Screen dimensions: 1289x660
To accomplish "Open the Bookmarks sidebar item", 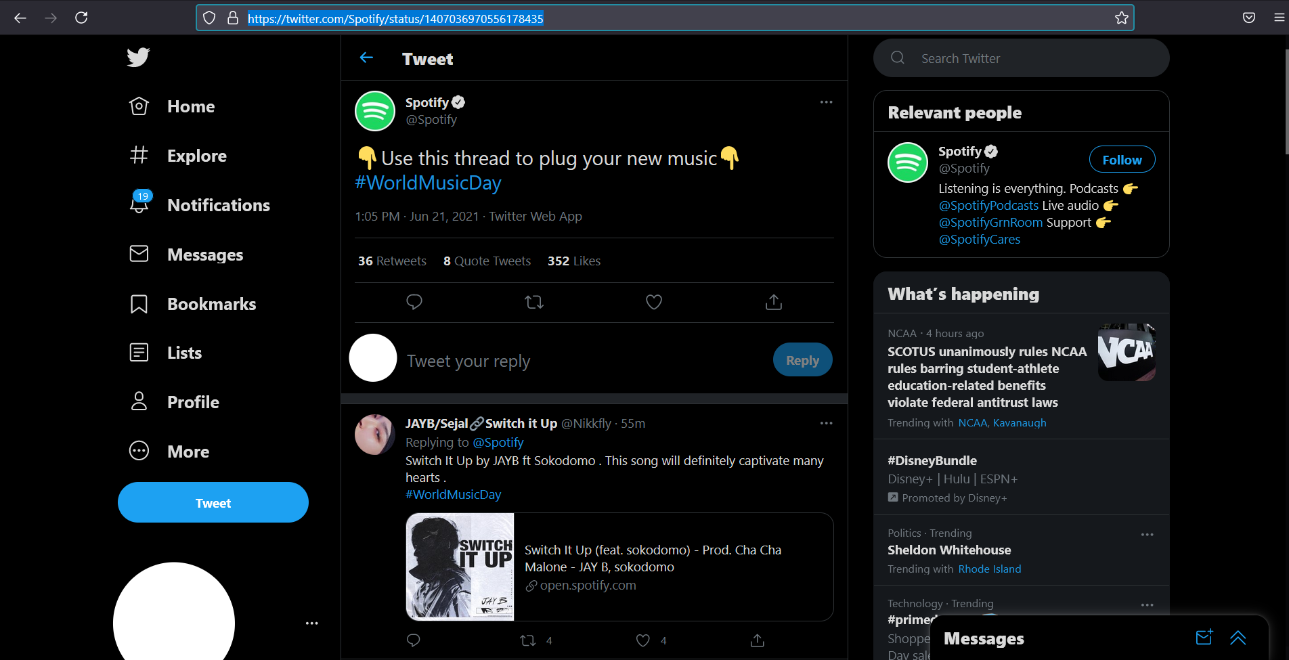I will pos(193,304).
